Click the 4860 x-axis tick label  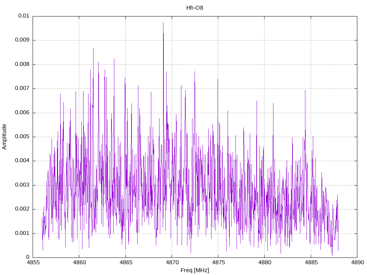click(x=79, y=262)
